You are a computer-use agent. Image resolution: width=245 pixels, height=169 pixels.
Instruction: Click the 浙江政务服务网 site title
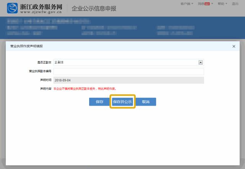click(x=41, y=7)
